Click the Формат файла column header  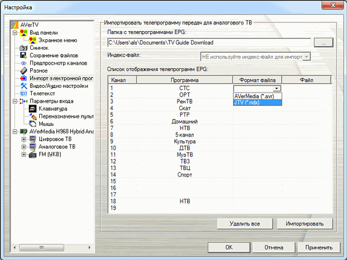[x=257, y=80]
